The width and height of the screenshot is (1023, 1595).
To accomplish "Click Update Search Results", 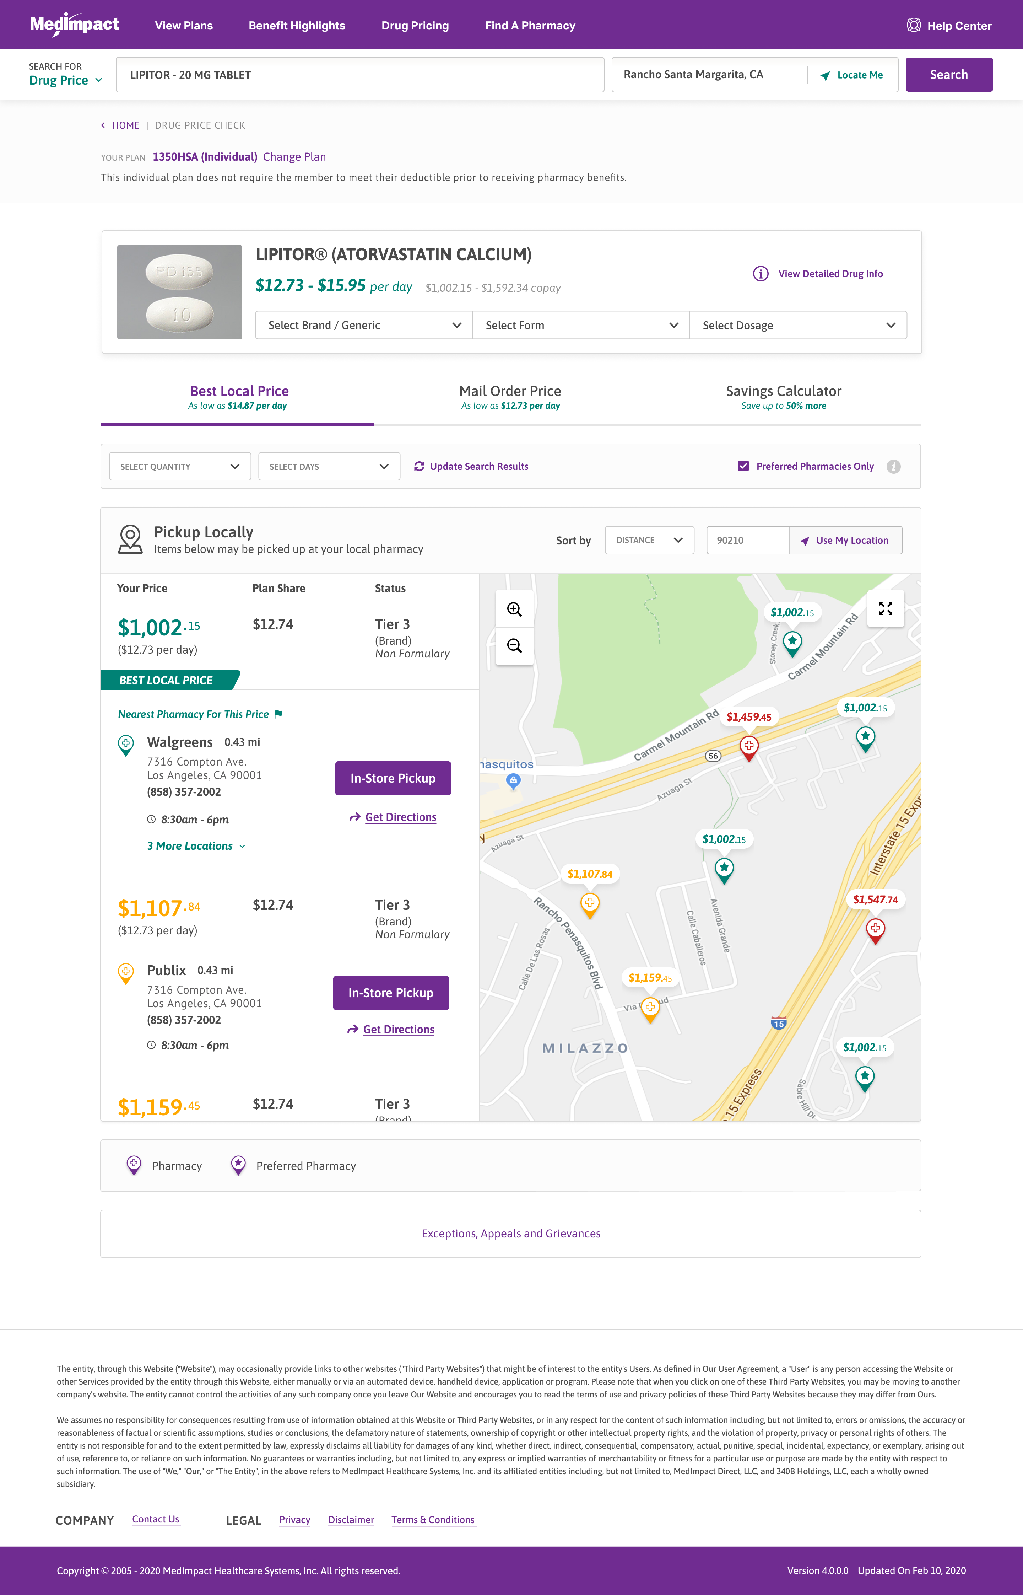I will coord(471,467).
